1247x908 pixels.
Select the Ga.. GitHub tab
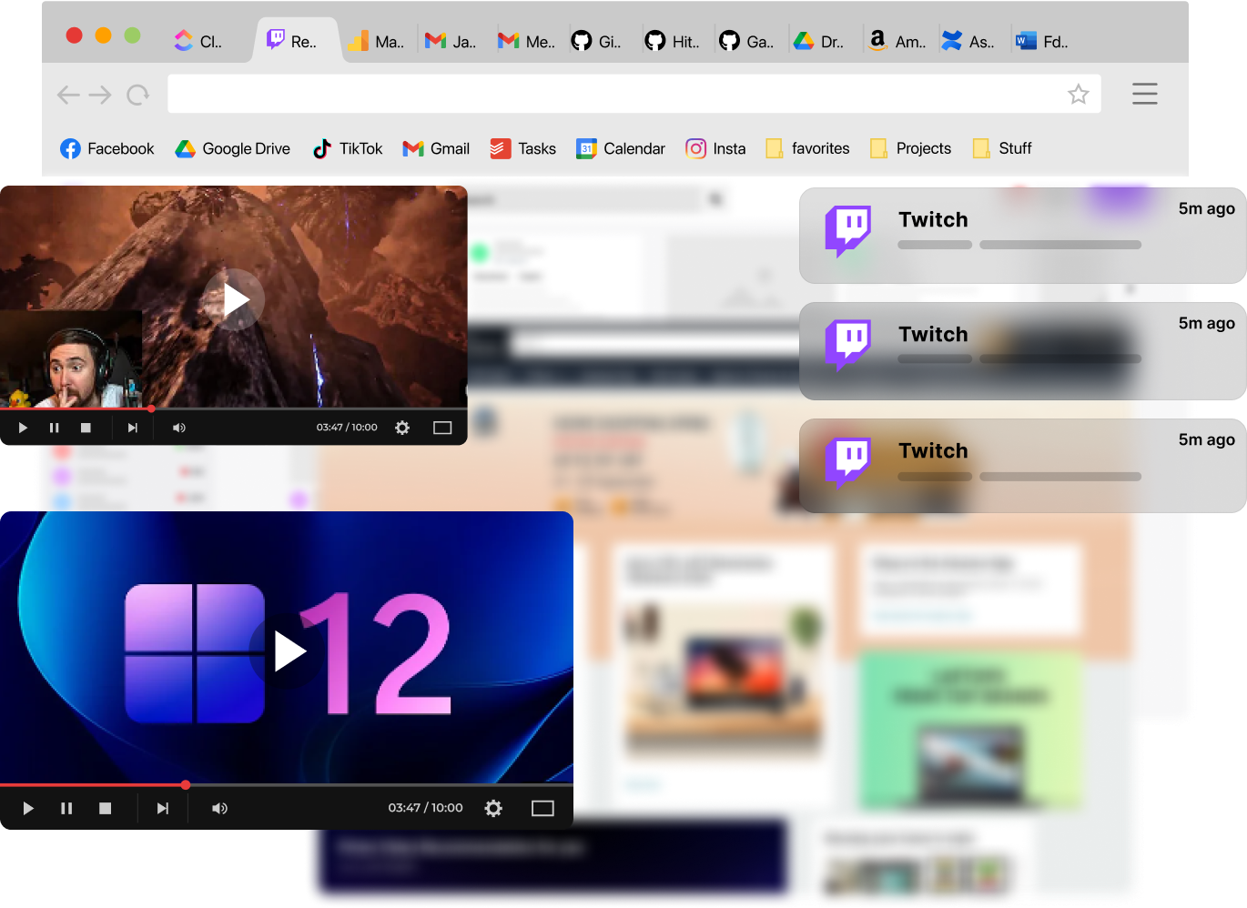click(746, 41)
